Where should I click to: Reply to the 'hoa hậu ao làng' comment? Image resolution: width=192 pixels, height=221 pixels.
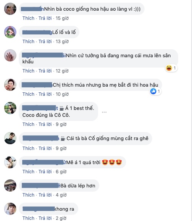click(45, 18)
